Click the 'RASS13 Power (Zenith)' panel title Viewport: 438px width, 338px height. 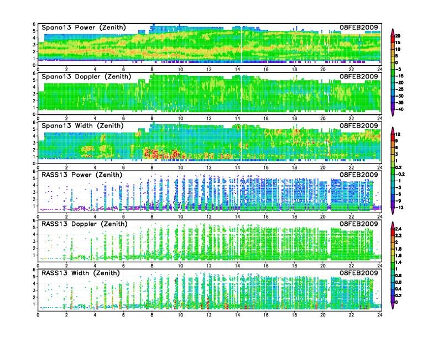tap(82, 175)
